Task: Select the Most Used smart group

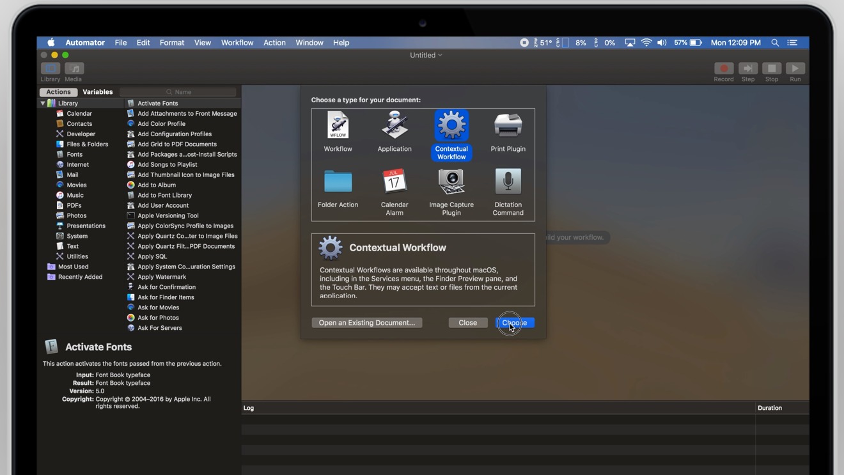Action: coord(73,267)
